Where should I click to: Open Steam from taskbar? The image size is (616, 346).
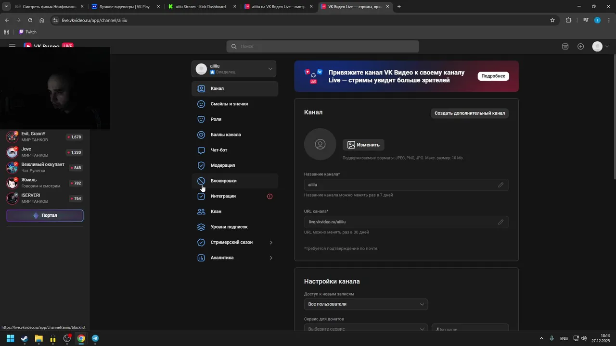pyautogui.click(x=25, y=338)
